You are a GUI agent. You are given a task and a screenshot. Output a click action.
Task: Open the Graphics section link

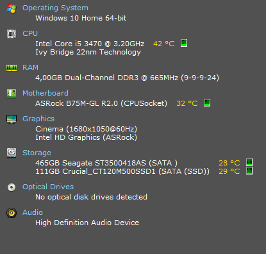(38, 119)
